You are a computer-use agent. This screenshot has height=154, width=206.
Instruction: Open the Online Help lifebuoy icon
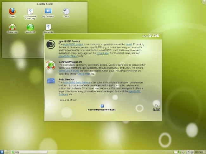tap(12, 27)
